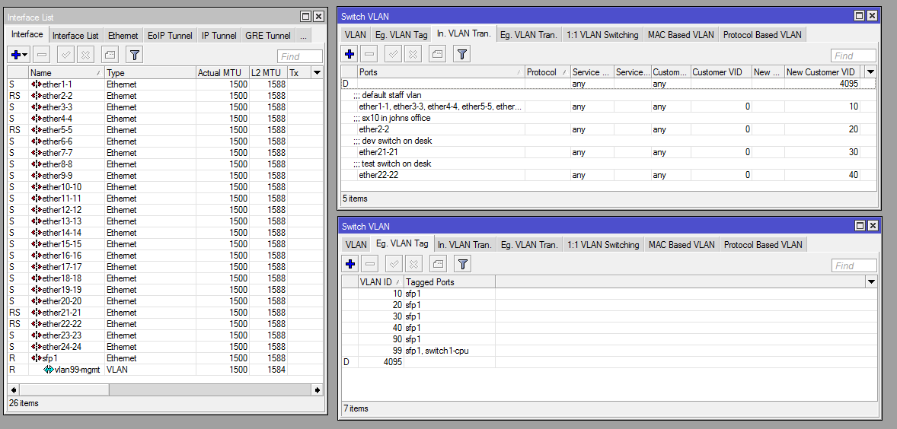Click Add plus in upper Switch VLAN window
This screenshot has height=429, width=897.
350,54
